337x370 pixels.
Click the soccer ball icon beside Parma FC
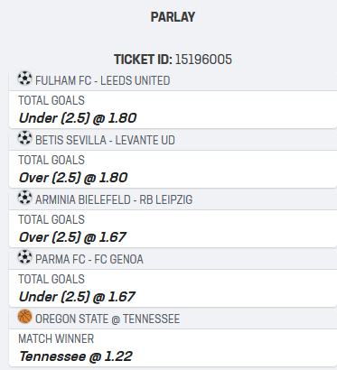(24, 257)
